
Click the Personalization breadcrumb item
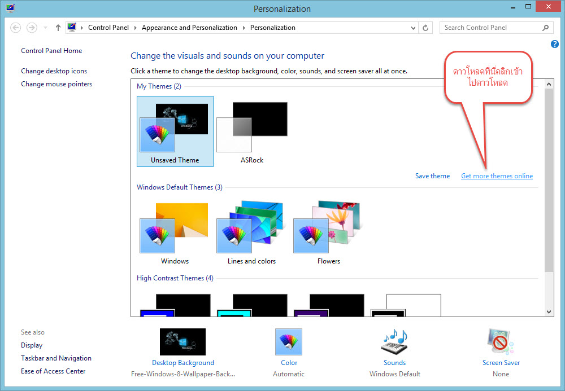coord(273,28)
